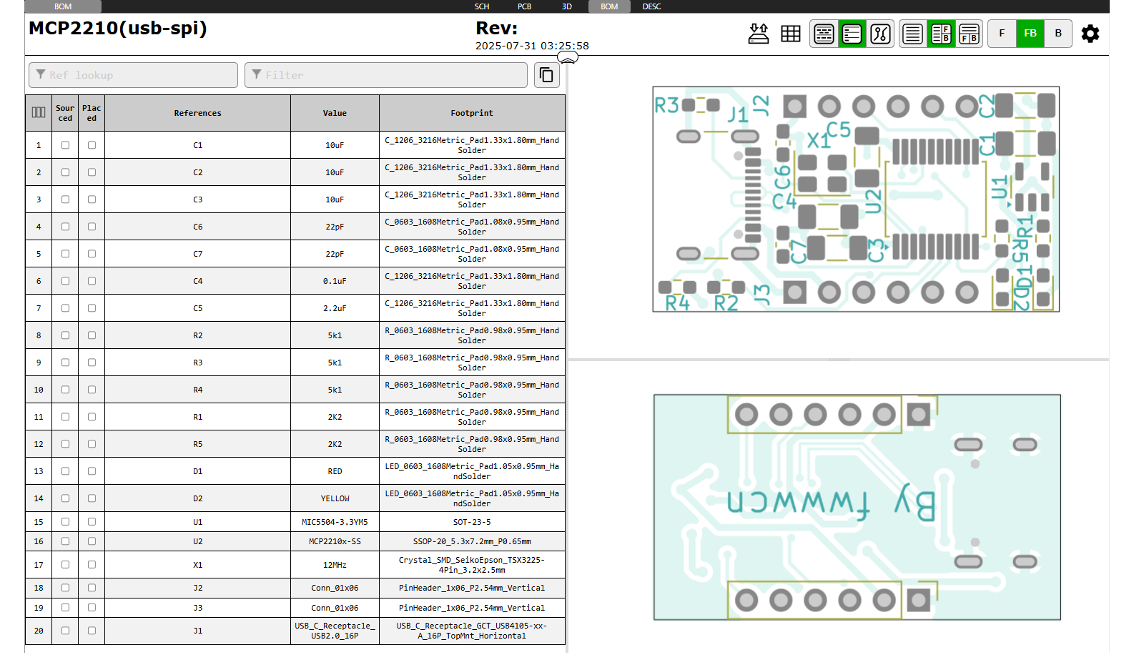Check Placed for U2 MCP2210

[x=92, y=541]
